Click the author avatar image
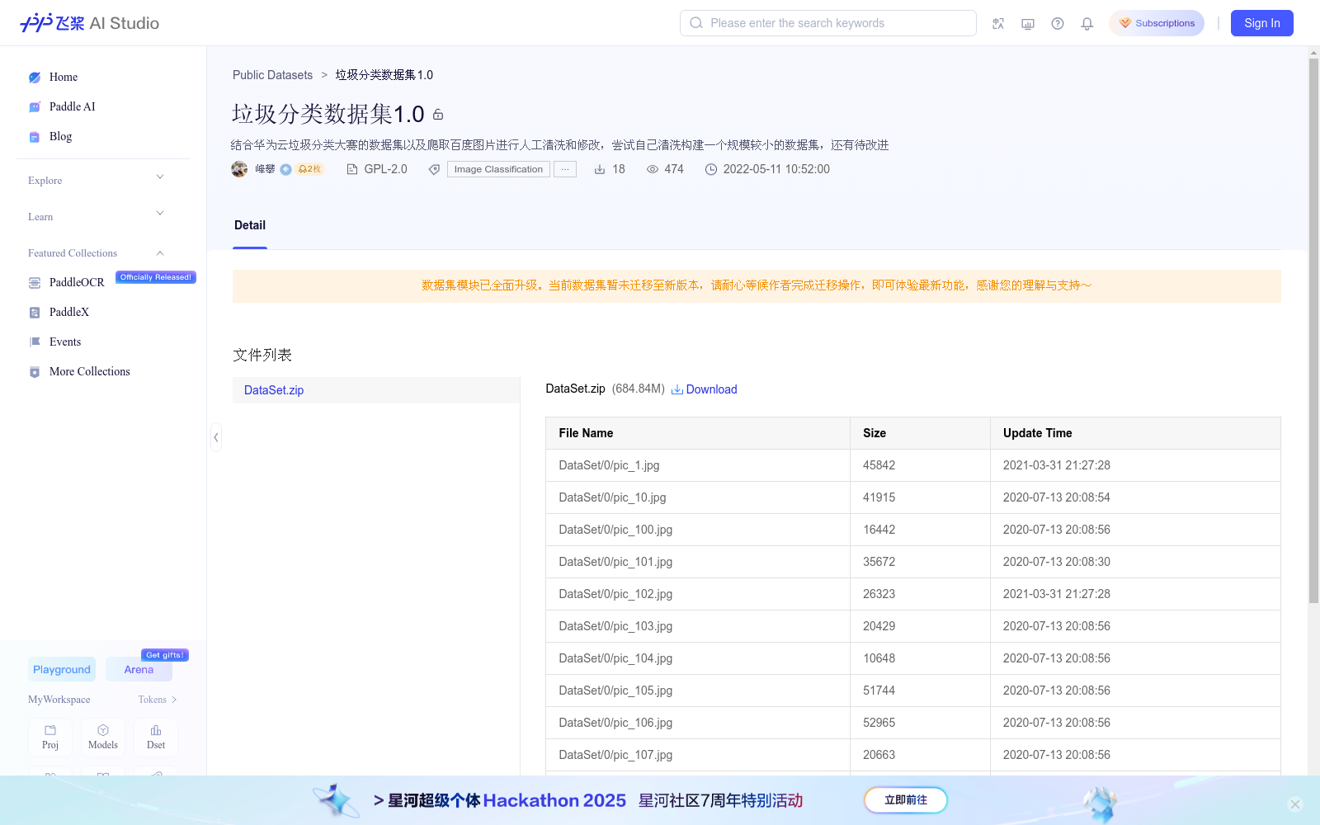The image size is (1320, 825). pyautogui.click(x=239, y=169)
